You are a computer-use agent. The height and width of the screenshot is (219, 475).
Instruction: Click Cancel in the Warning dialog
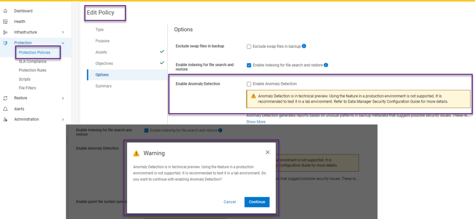click(x=230, y=202)
